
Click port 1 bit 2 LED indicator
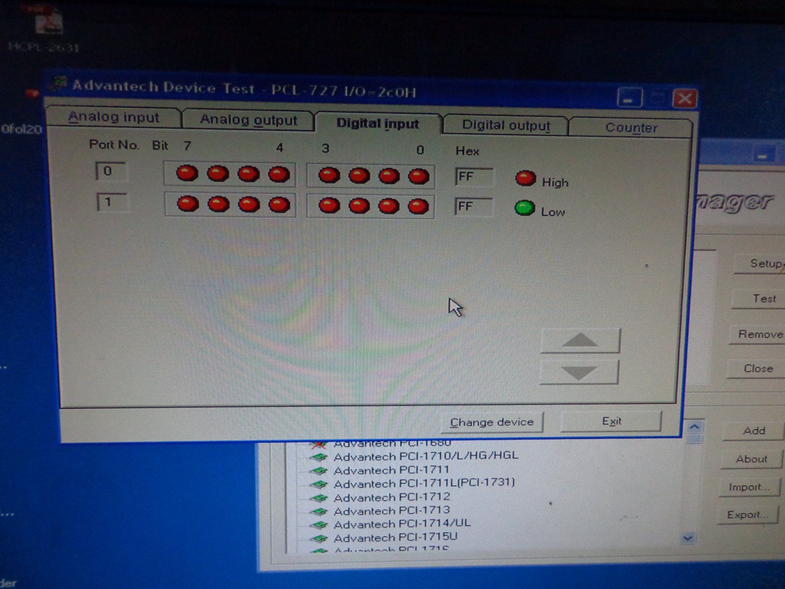(359, 206)
